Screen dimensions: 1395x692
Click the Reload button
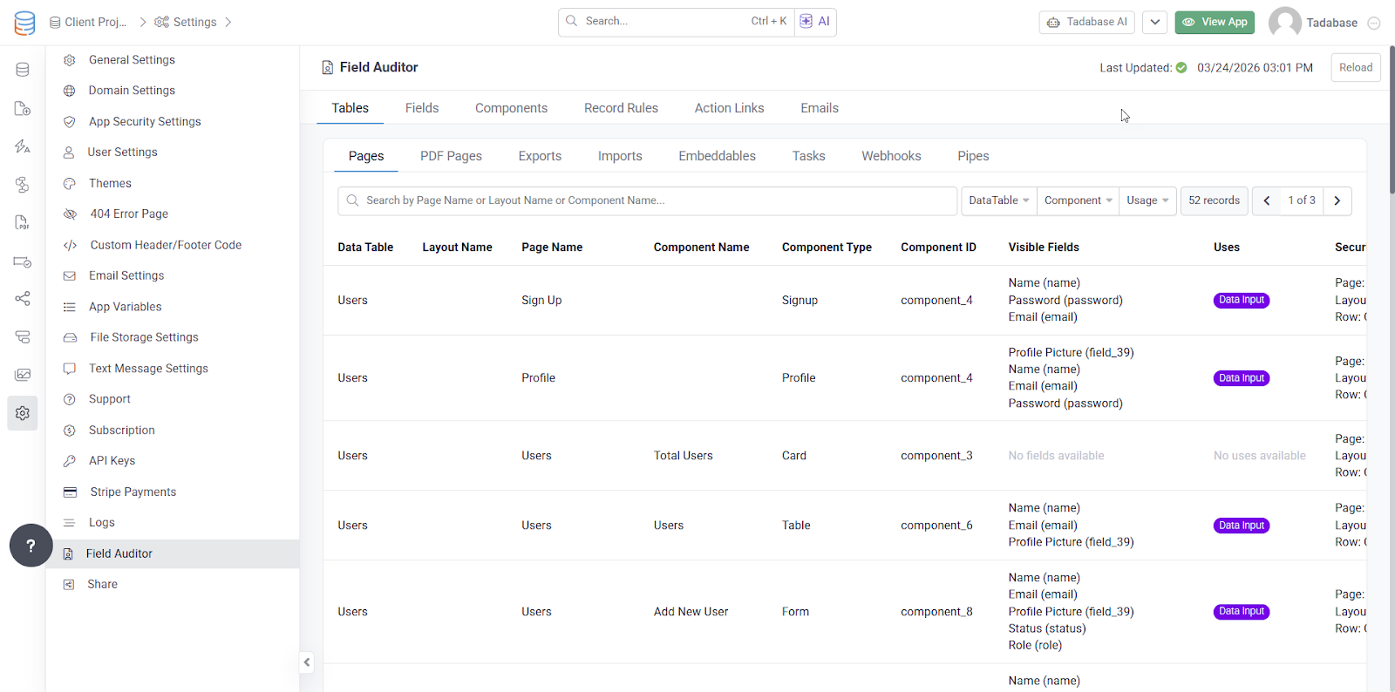point(1355,68)
